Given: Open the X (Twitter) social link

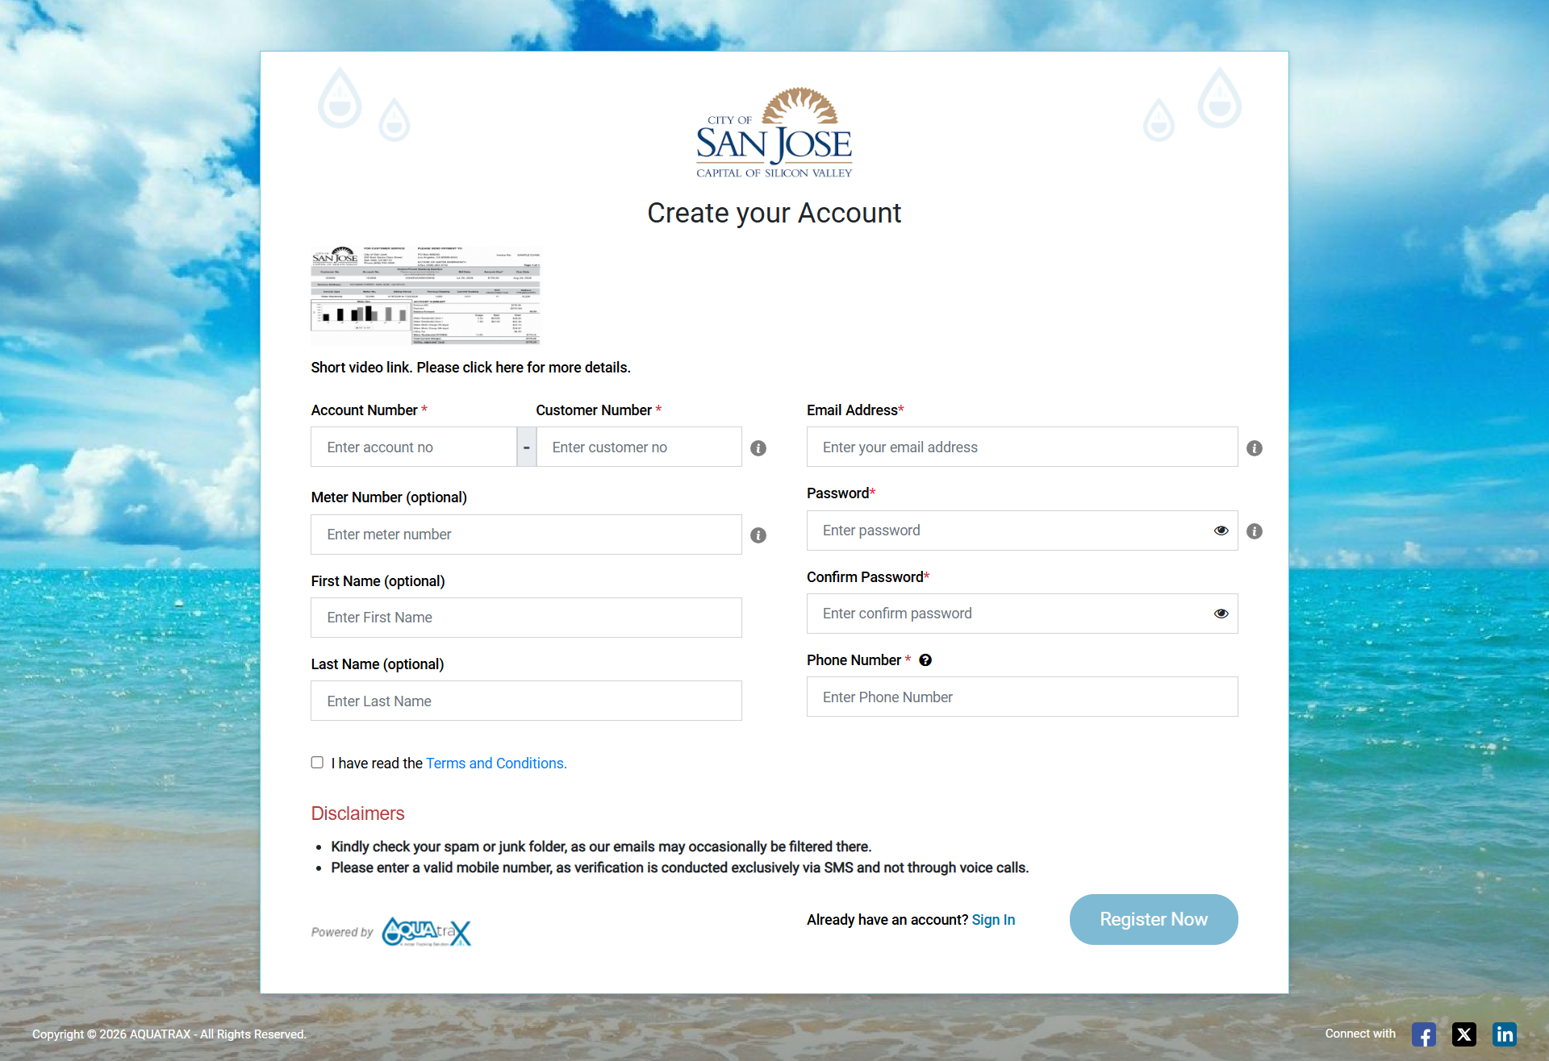Looking at the screenshot, I should pyautogui.click(x=1464, y=1034).
